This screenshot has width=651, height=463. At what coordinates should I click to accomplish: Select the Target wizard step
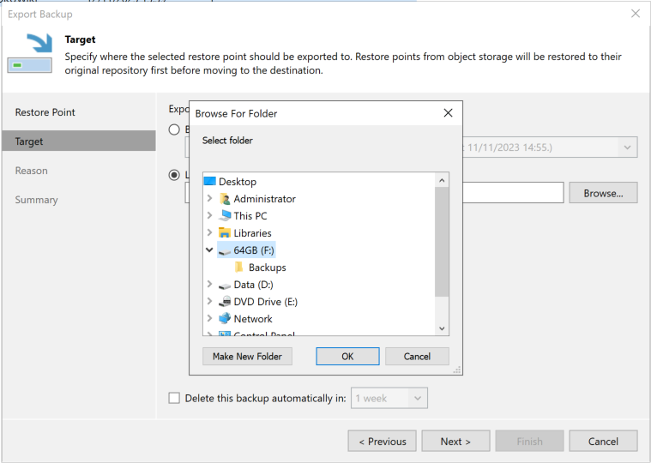[x=79, y=141]
